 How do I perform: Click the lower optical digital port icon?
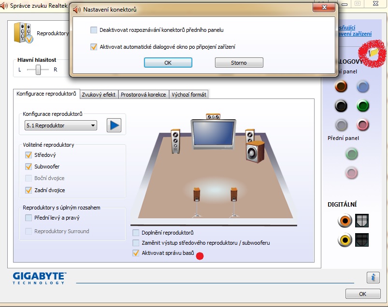coord(362,240)
